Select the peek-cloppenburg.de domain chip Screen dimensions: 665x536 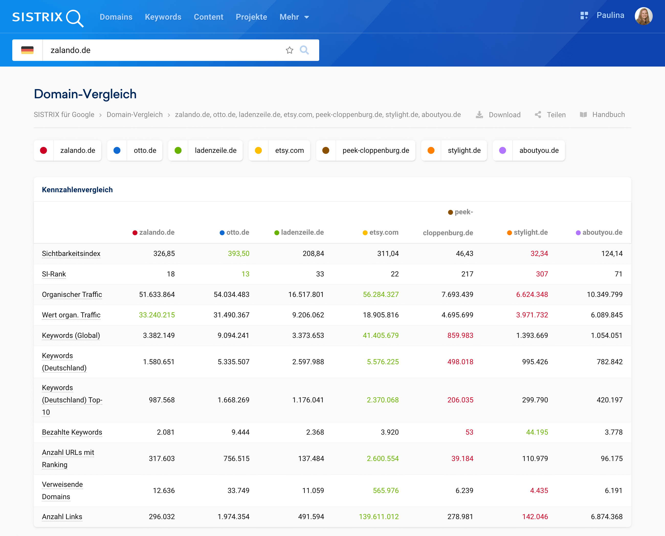(375, 150)
